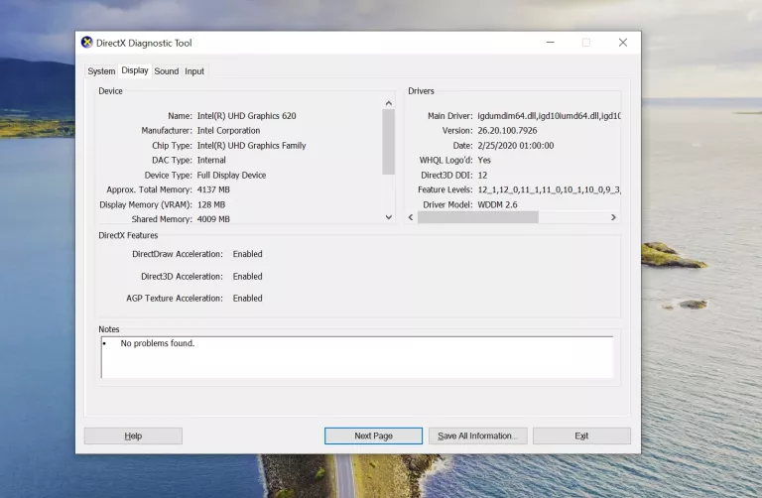762x498 pixels.
Task: Click the "Driver Model:" label
Action: 447,204
